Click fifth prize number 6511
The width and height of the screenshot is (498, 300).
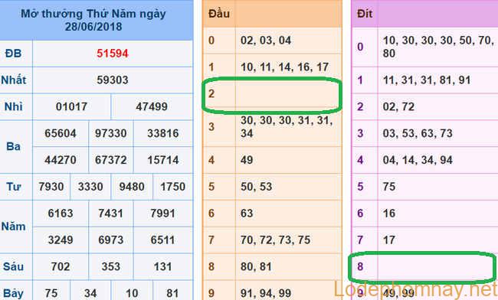[163, 240]
